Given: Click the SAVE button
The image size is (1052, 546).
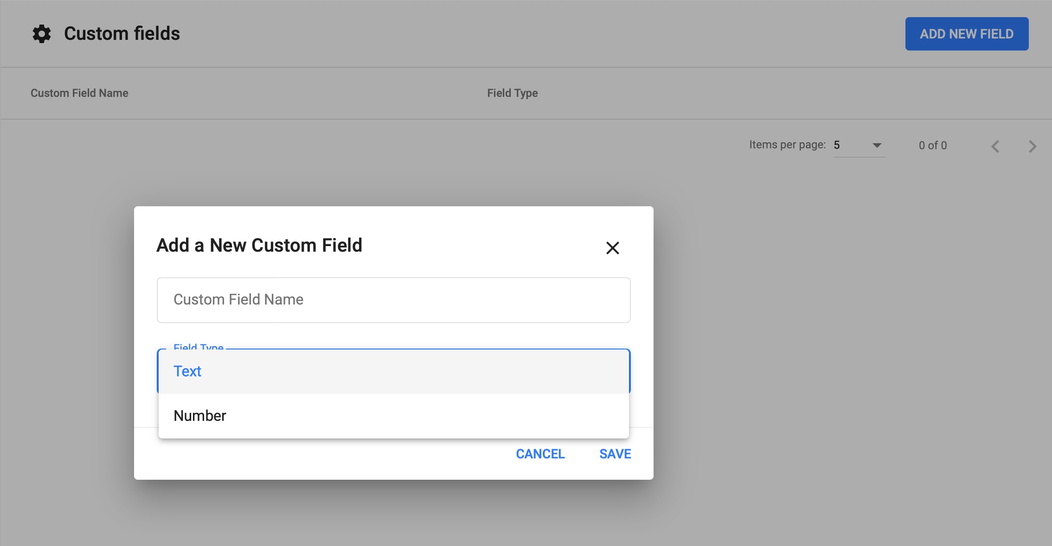Looking at the screenshot, I should pyautogui.click(x=615, y=454).
